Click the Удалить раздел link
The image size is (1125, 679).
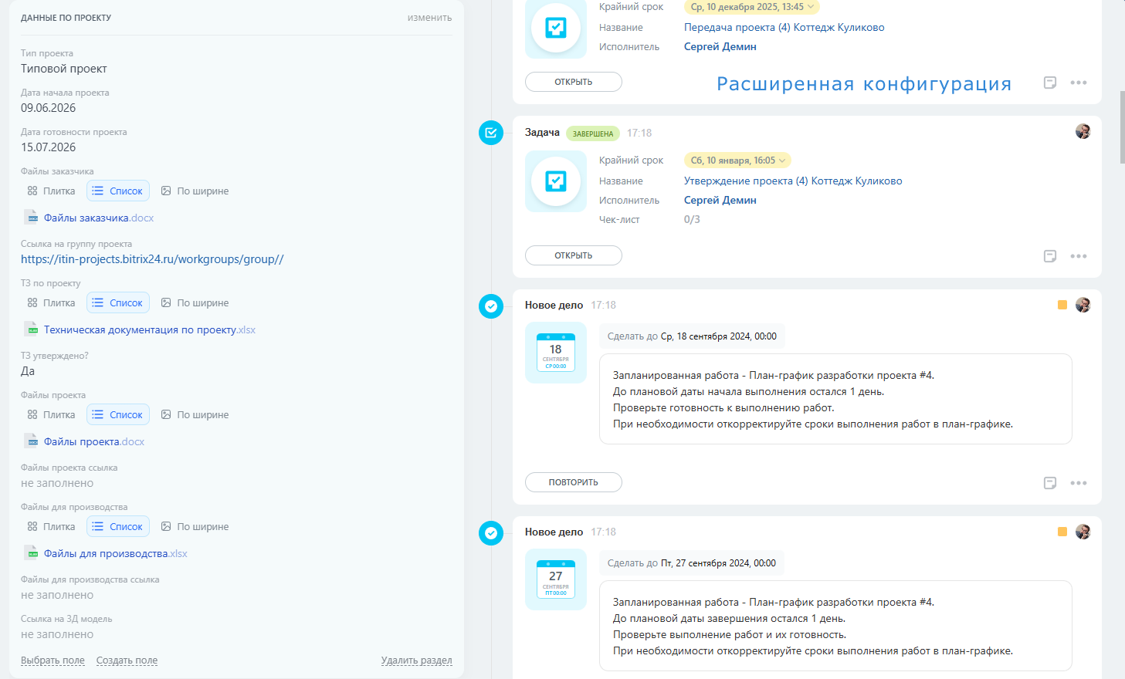pyautogui.click(x=417, y=660)
